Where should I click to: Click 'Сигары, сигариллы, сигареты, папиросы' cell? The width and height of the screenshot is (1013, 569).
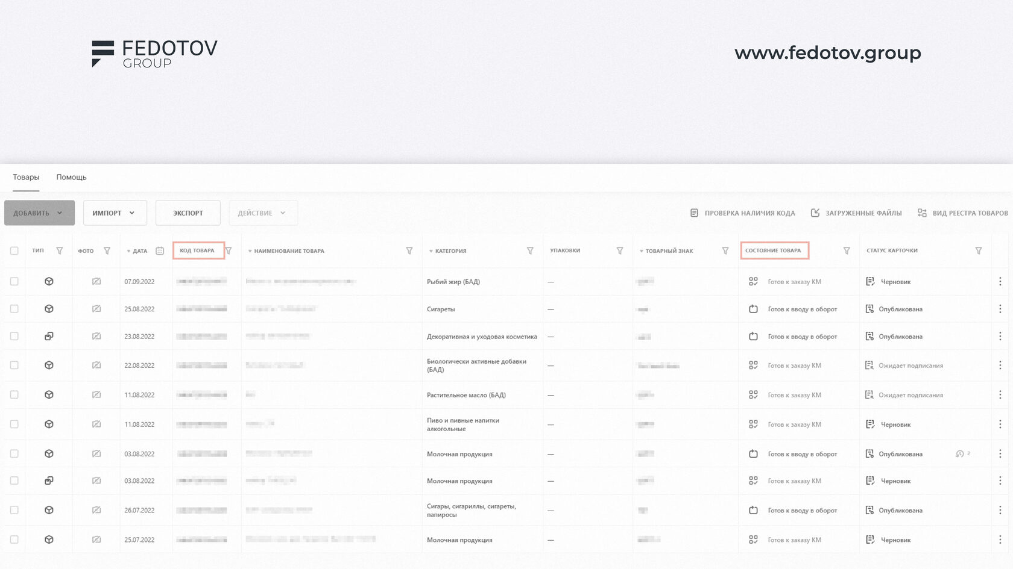[x=472, y=511]
